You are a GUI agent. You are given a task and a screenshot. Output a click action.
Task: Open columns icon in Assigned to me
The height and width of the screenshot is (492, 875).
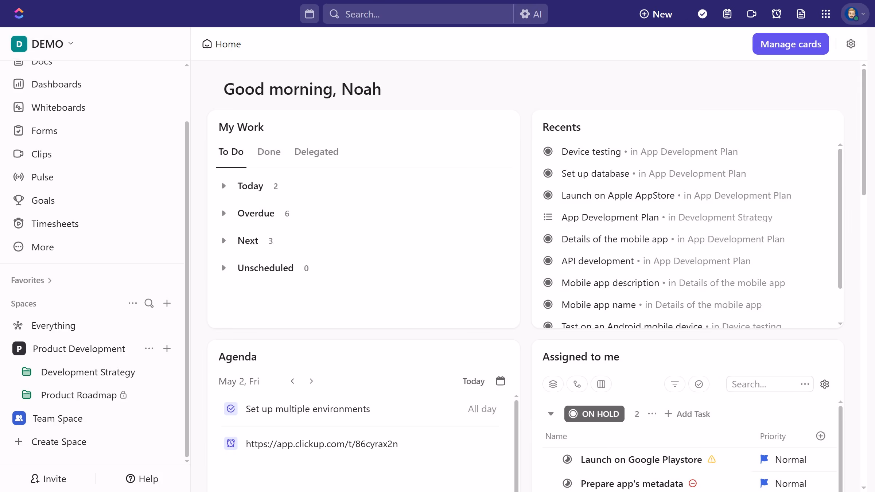pyautogui.click(x=601, y=384)
